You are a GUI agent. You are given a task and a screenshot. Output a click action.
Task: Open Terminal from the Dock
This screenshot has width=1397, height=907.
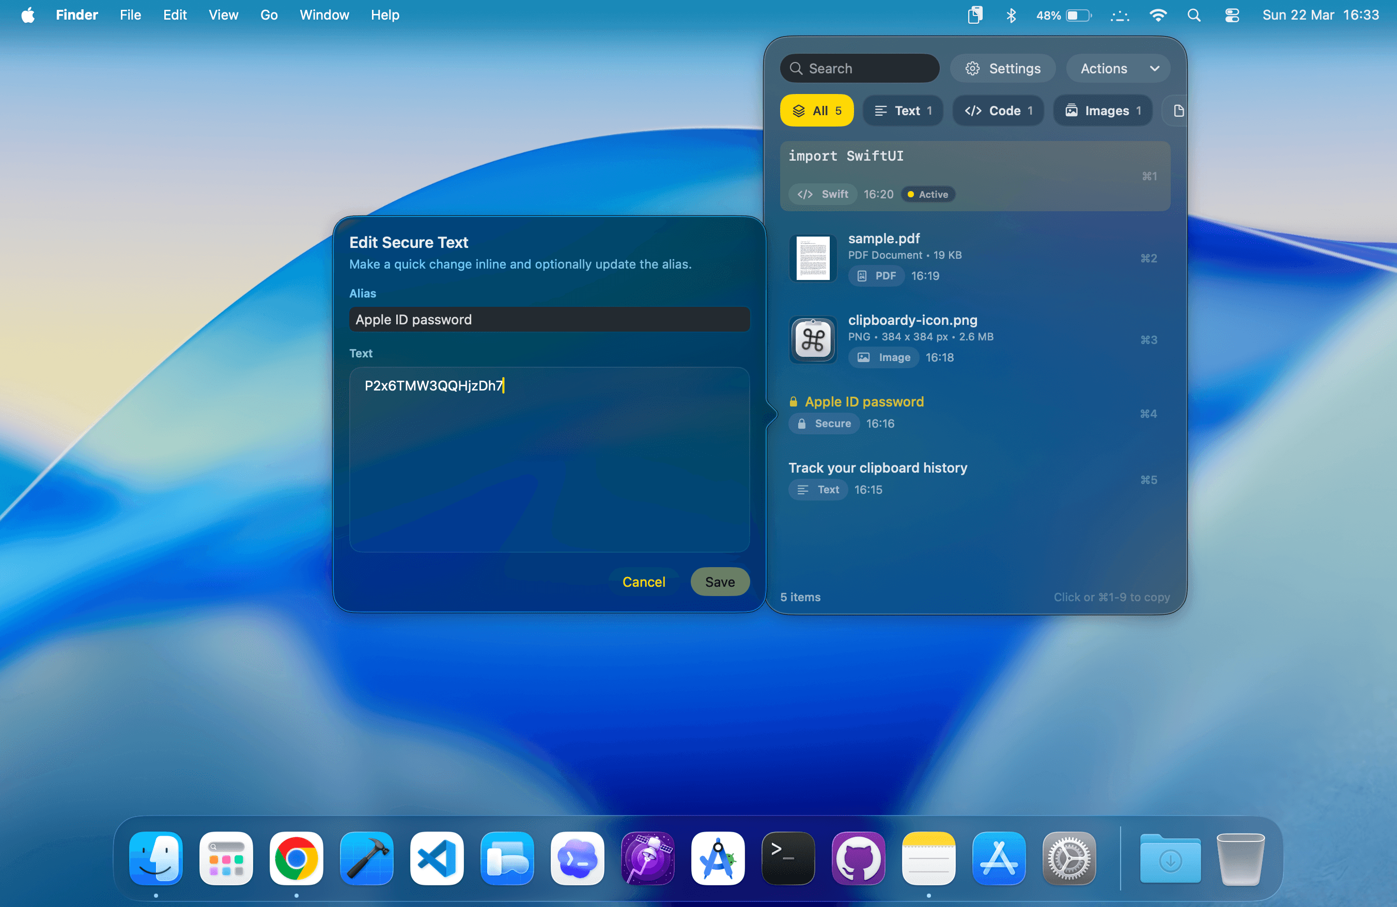coord(788,858)
